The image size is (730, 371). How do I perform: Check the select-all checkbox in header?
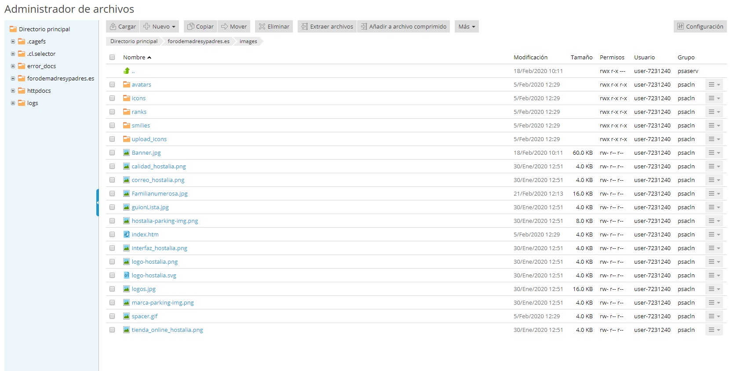coord(112,57)
